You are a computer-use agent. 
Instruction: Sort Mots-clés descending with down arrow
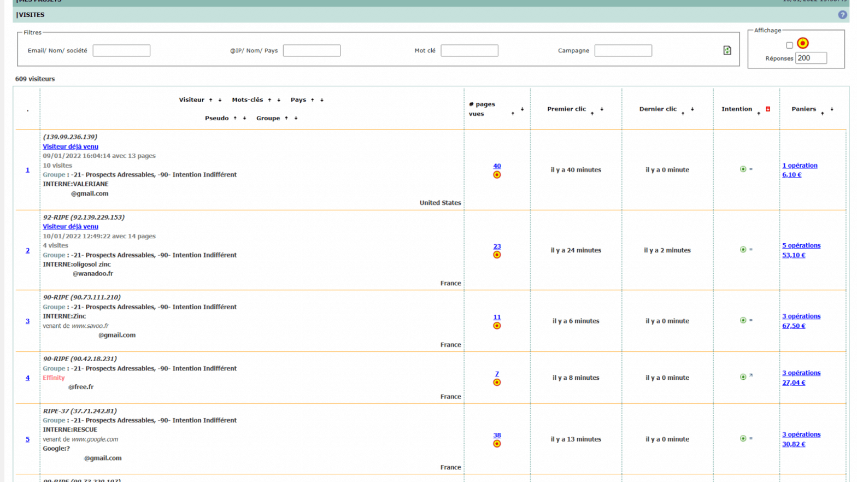click(279, 100)
